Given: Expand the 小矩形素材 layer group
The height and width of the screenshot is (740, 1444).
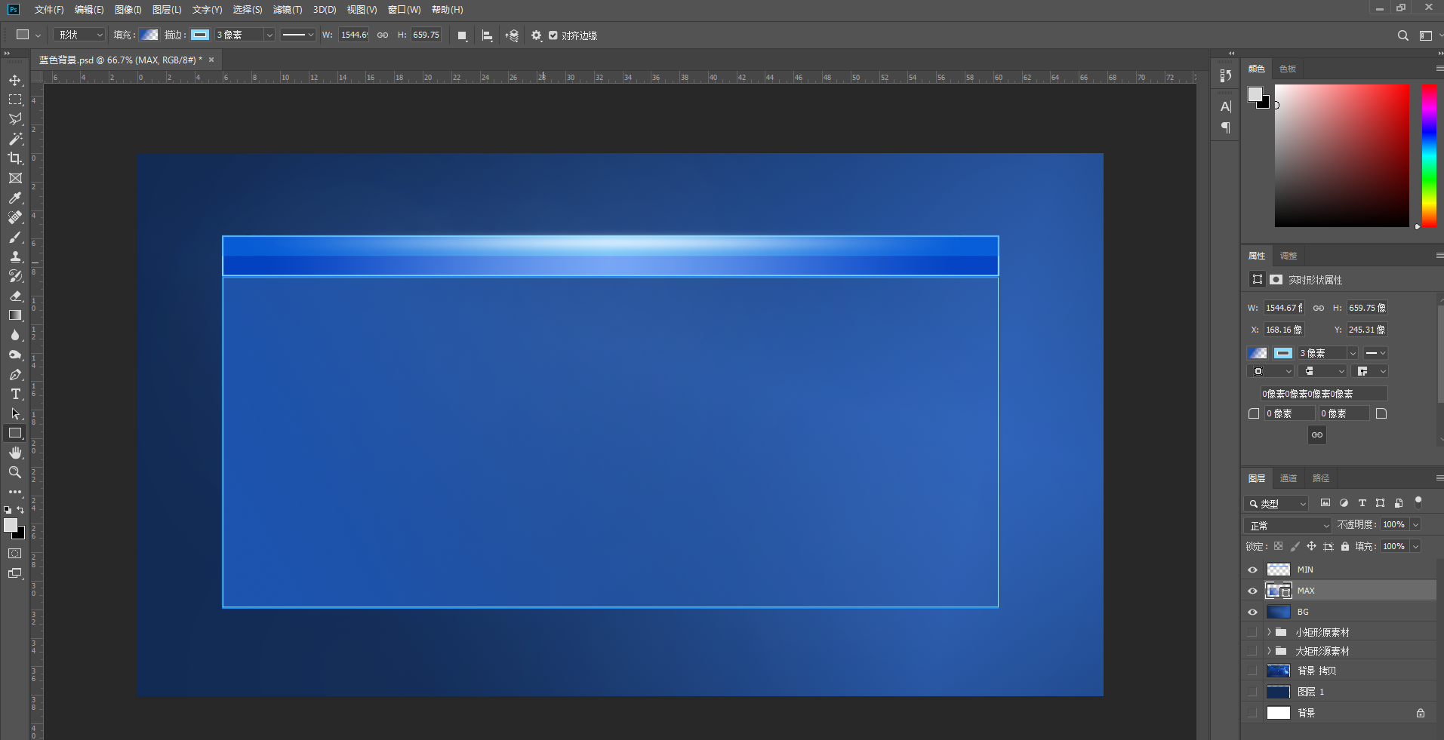Looking at the screenshot, I should [1269, 632].
